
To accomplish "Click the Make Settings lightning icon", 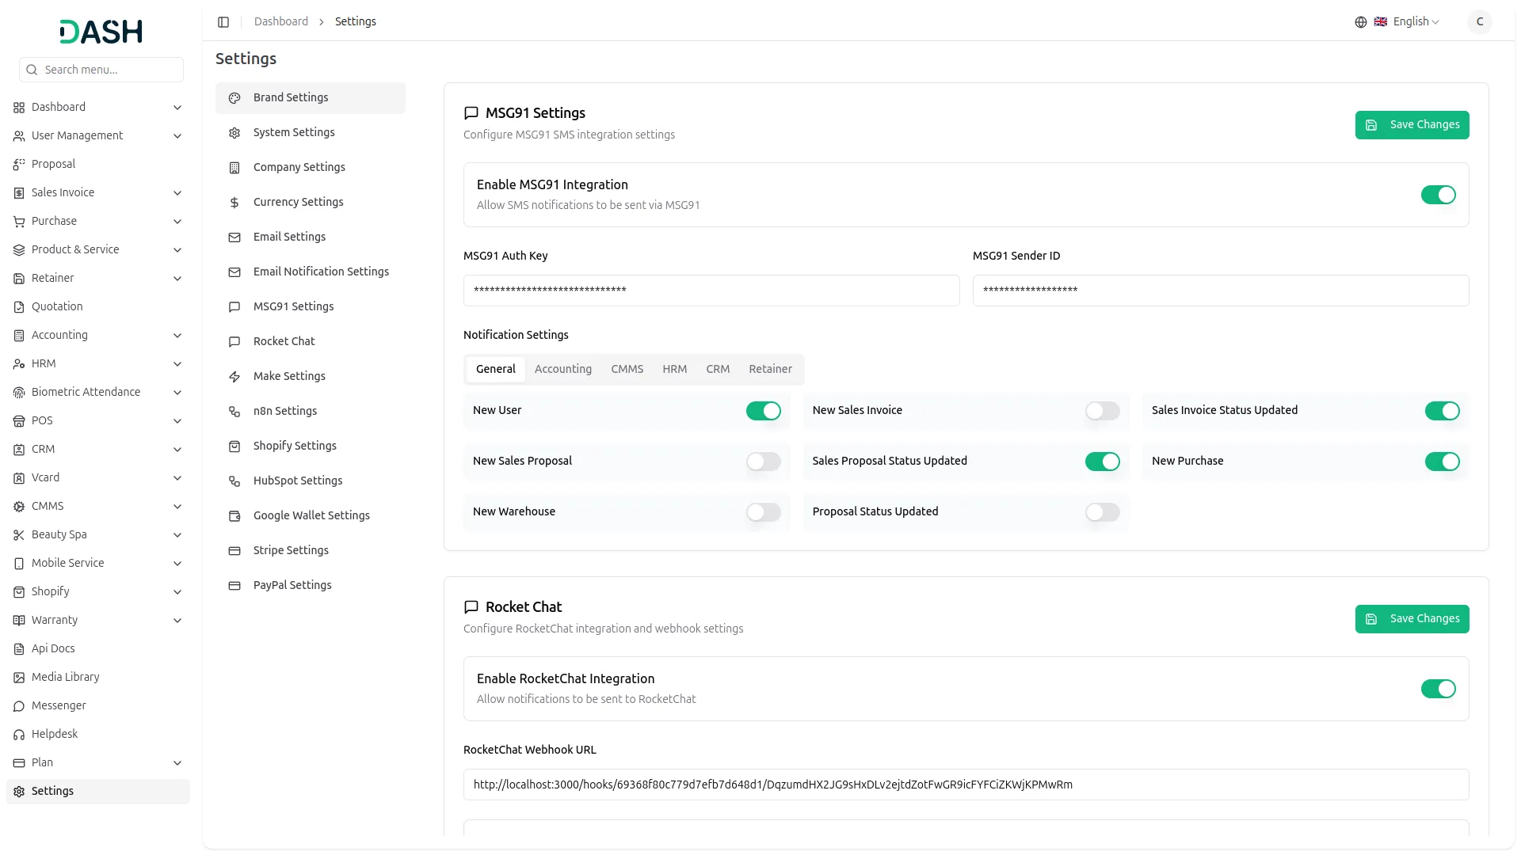I will (x=234, y=377).
